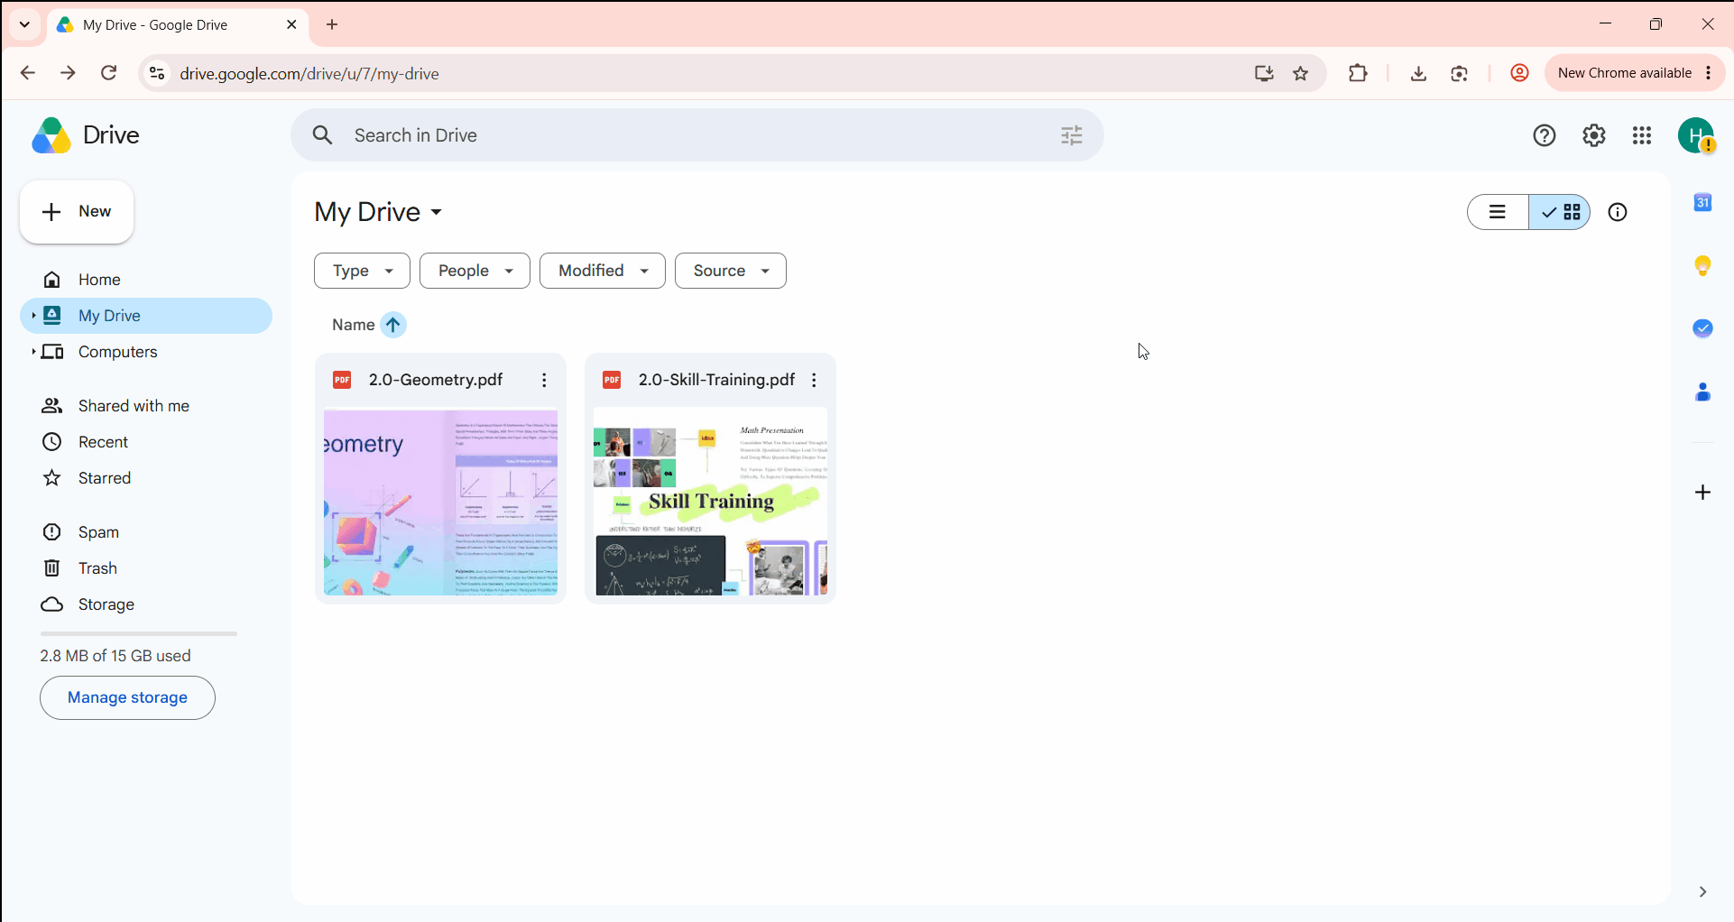Image resolution: width=1734 pixels, height=922 pixels.
Task: Reverse sort direction arrow next to Name
Action: [x=392, y=325]
